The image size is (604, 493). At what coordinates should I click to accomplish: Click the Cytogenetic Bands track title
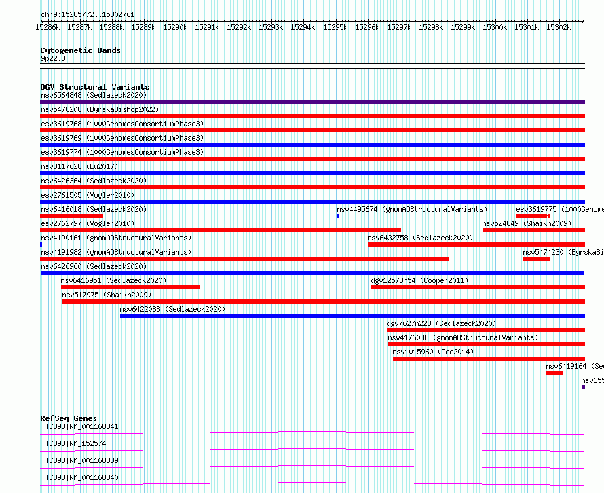[81, 50]
